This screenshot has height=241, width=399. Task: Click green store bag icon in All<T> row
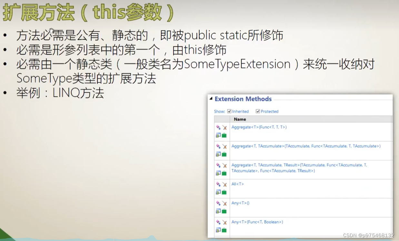[x=224, y=192]
